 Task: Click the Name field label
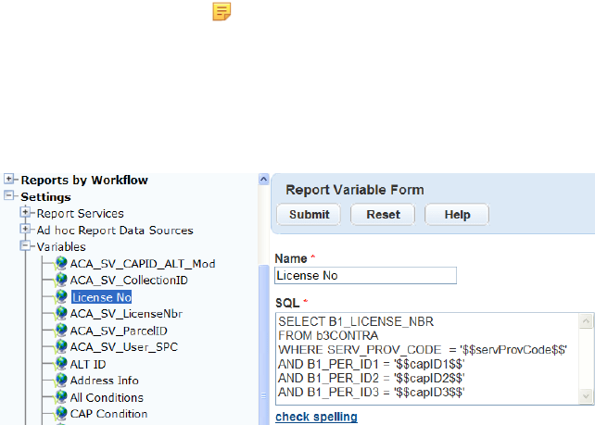(291, 258)
